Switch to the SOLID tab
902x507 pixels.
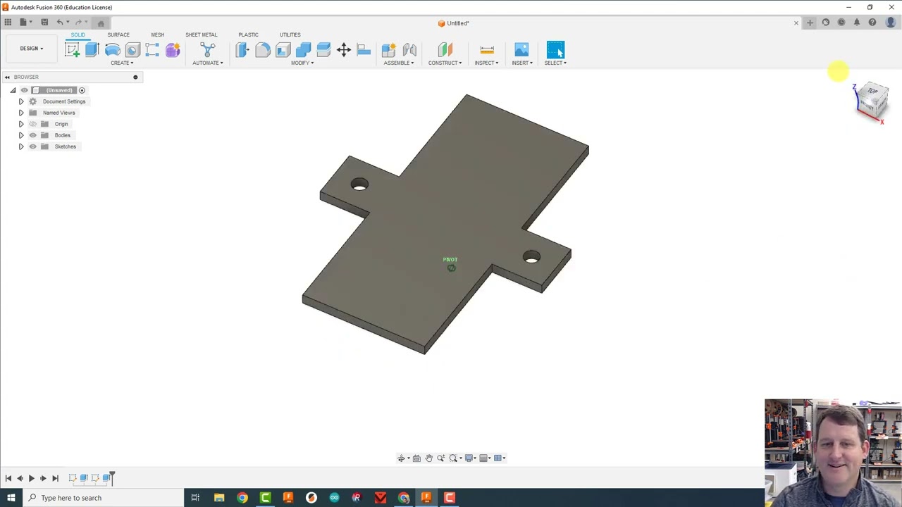[78, 35]
